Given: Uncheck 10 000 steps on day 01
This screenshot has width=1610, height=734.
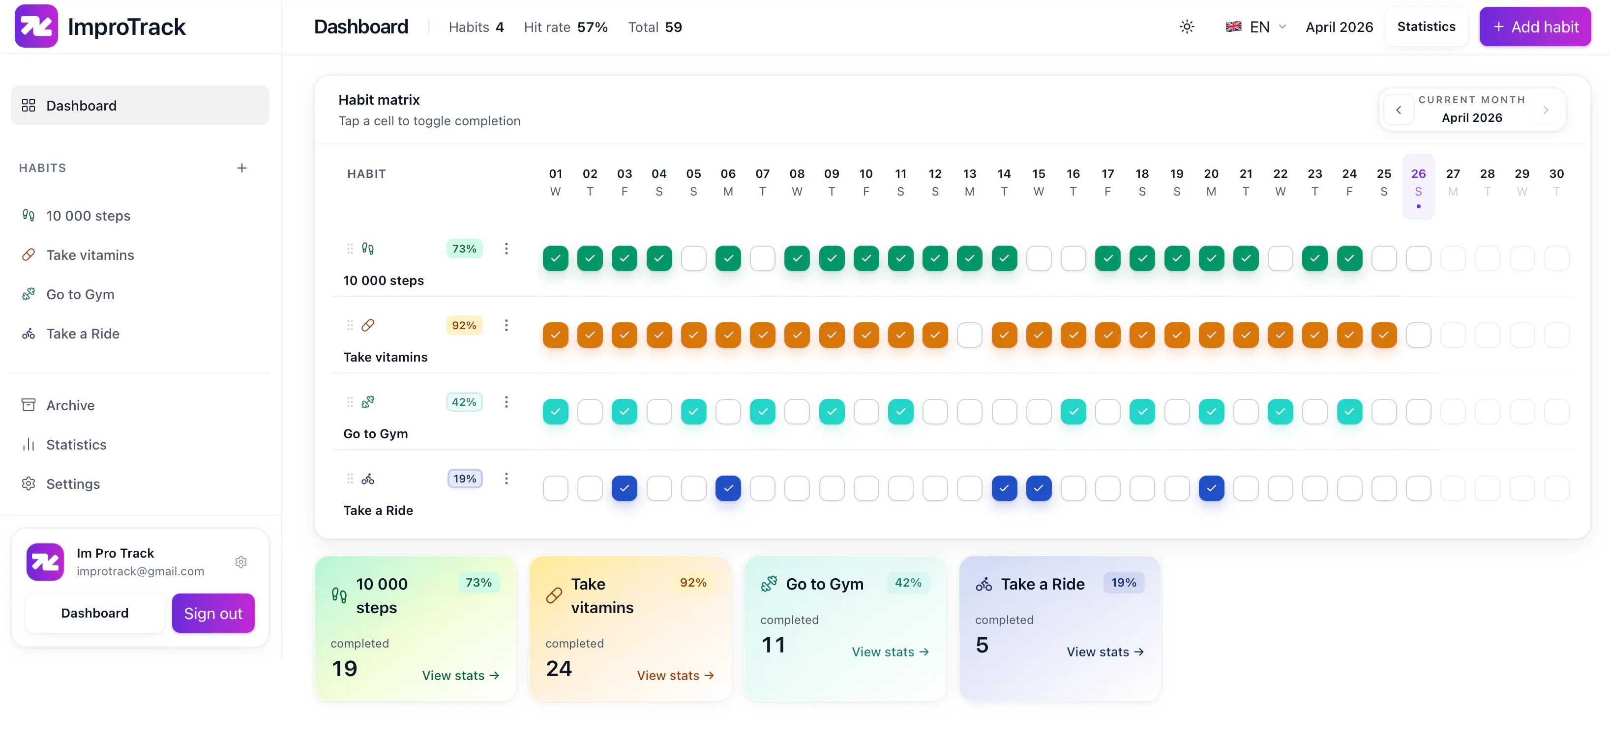Looking at the screenshot, I should pyautogui.click(x=555, y=258).
